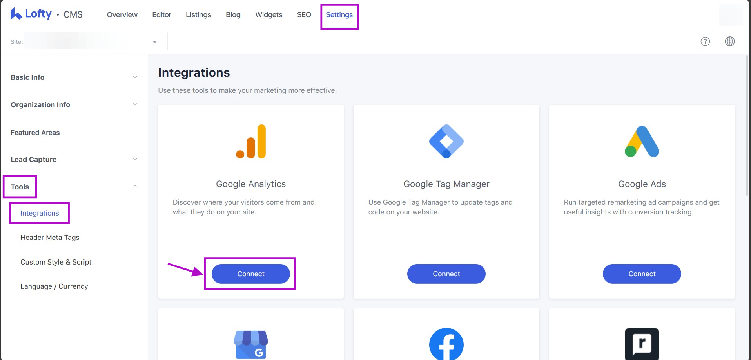This screenshot has height=360, width=751.
Task: Expand the Organization Info section
Action: [135, 104]
